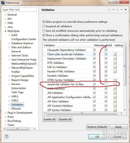The height and width of the screenshot is (143, 130).
Task: Click the type filter text field
Action: 19,10
